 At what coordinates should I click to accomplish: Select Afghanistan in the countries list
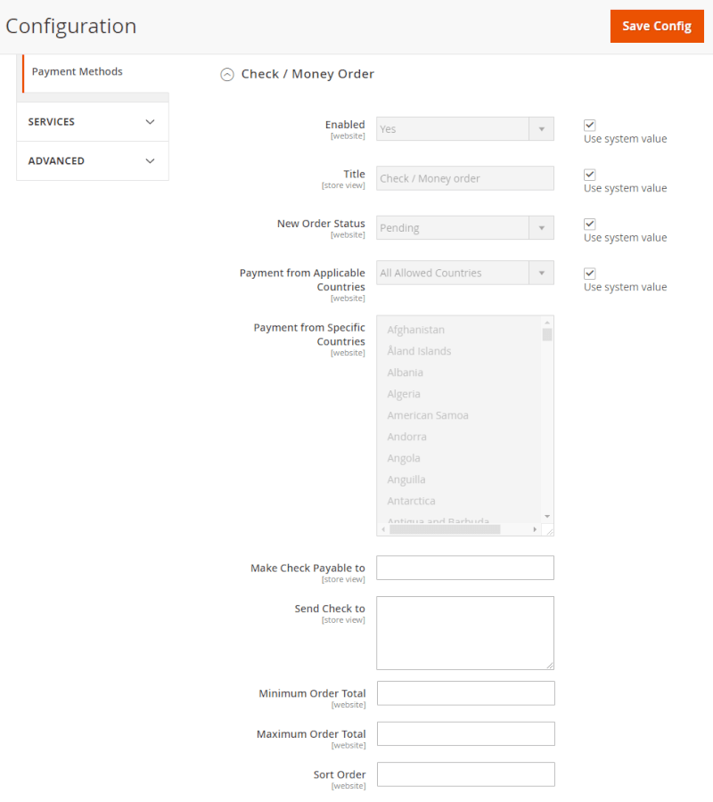(x=415, y=329)
